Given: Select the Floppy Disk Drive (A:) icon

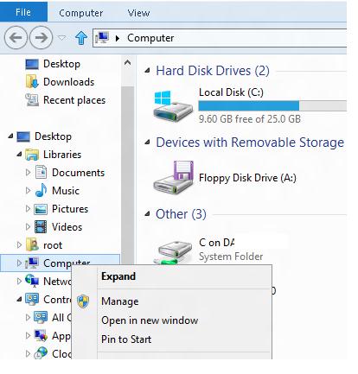Looking at the screenshot, I should [173, 177].
